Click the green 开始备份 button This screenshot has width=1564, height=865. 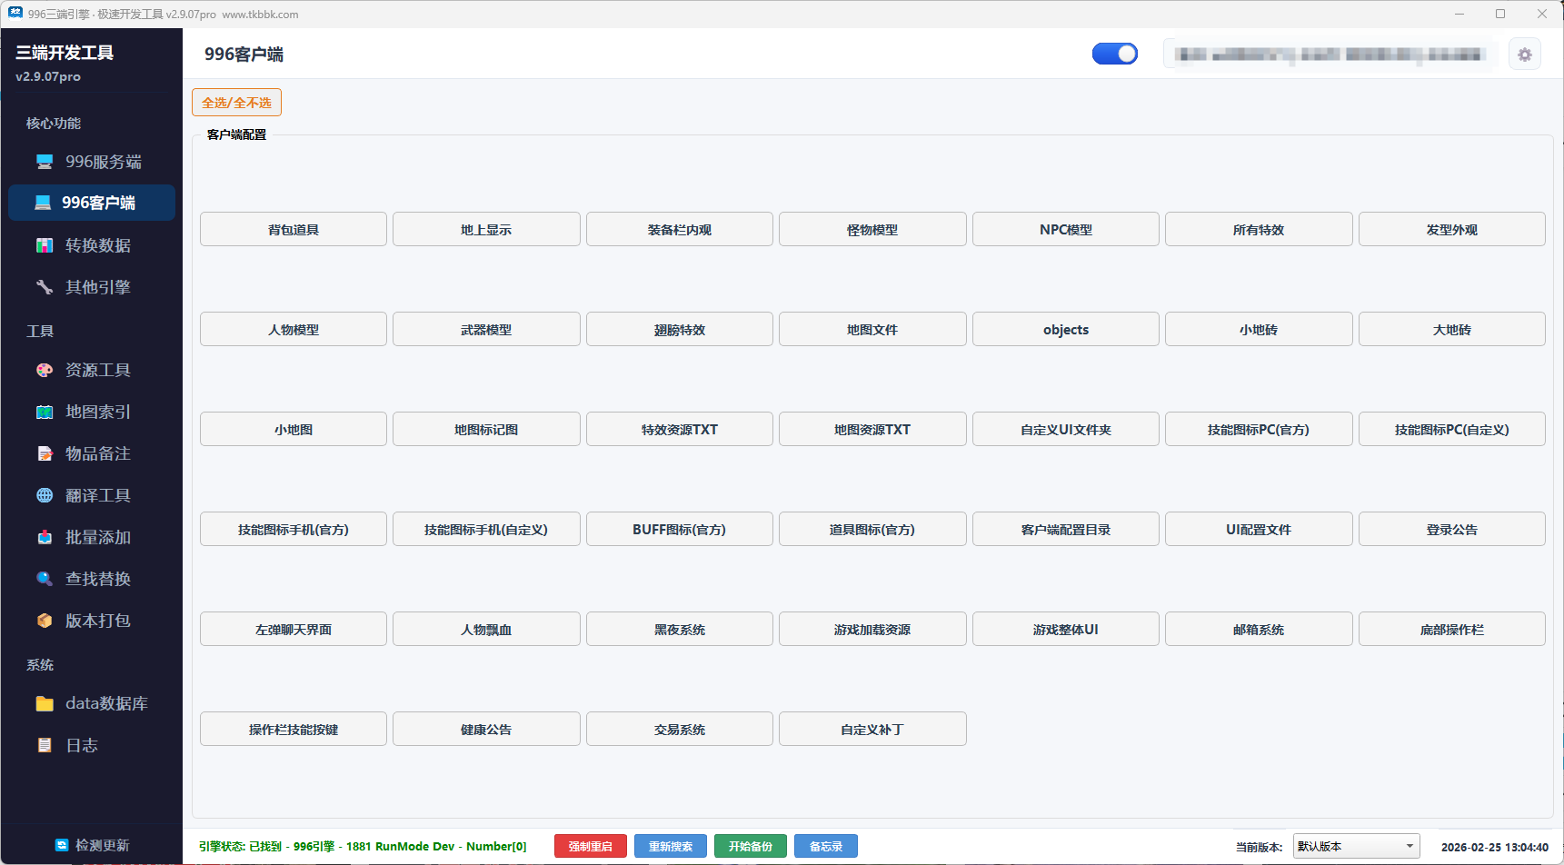[750, 846]
